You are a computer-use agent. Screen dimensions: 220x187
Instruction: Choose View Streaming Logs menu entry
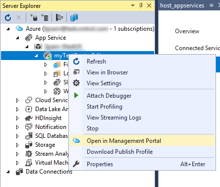(142, 118)
